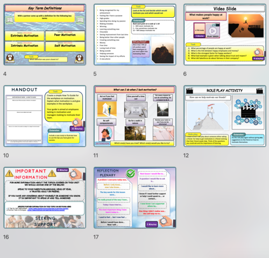Select the Important Information slide 16
The image size is (269, 258).
[45, 198]
